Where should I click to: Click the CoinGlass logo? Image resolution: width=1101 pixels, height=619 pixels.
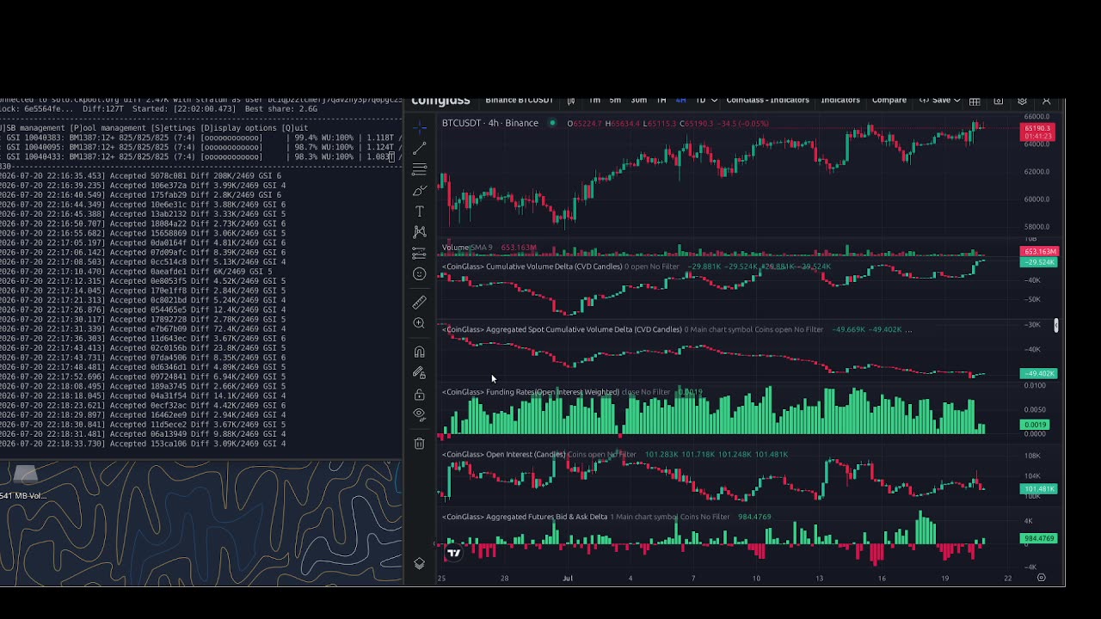pyautogui.click(x=440, y=101)
